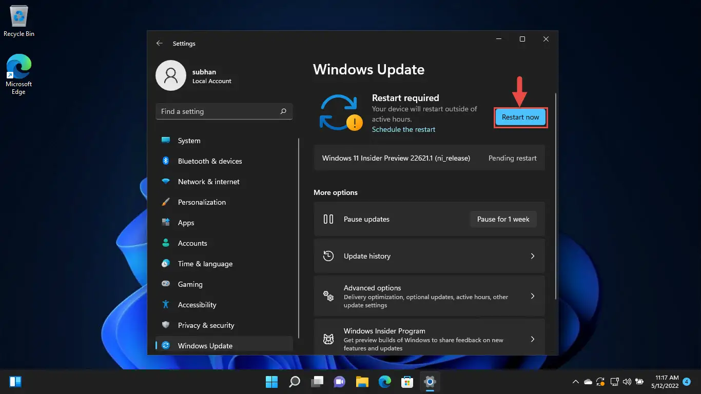This screenshot has height=394, width=701.
Task: Click the Personalization paintbrush icon
Action: pos(166,202)
